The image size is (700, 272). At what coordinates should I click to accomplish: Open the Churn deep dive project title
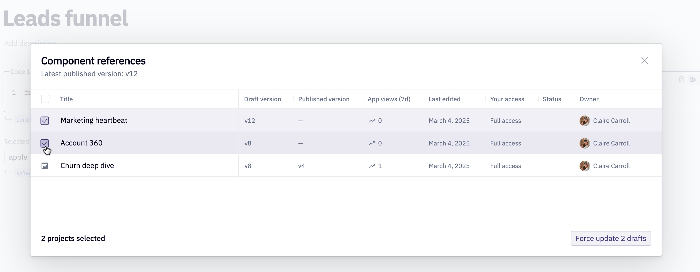click(87, 166)
